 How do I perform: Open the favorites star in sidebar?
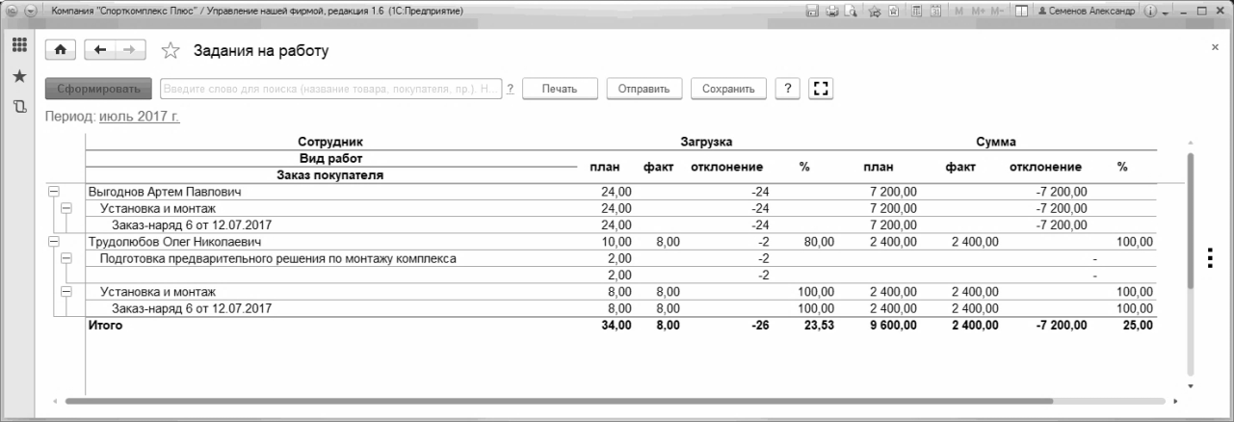pos(17,75)
